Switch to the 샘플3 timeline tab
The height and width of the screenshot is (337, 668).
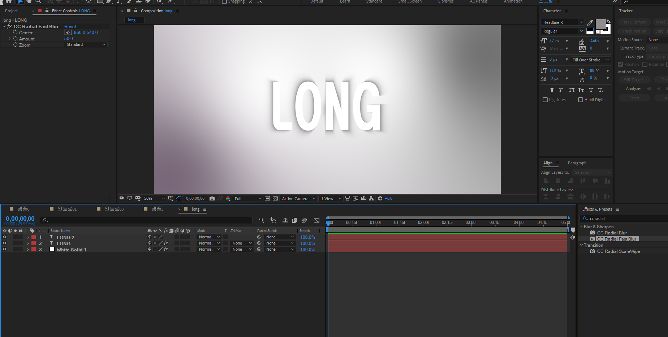coord(158,209)
